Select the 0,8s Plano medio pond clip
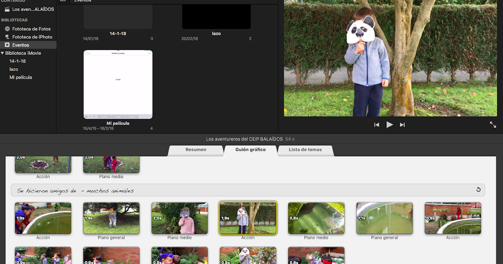Viewport: 503px width, 264px height. (316, 218)
